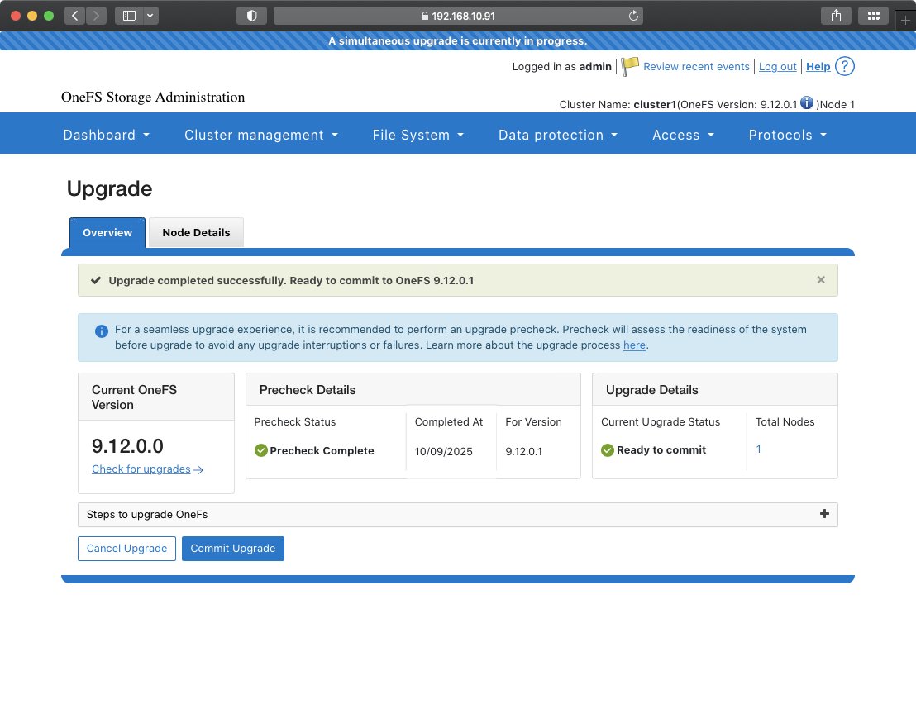Click the green icon next to Ready to commit
916x723 pixels.
click(608, 450)
